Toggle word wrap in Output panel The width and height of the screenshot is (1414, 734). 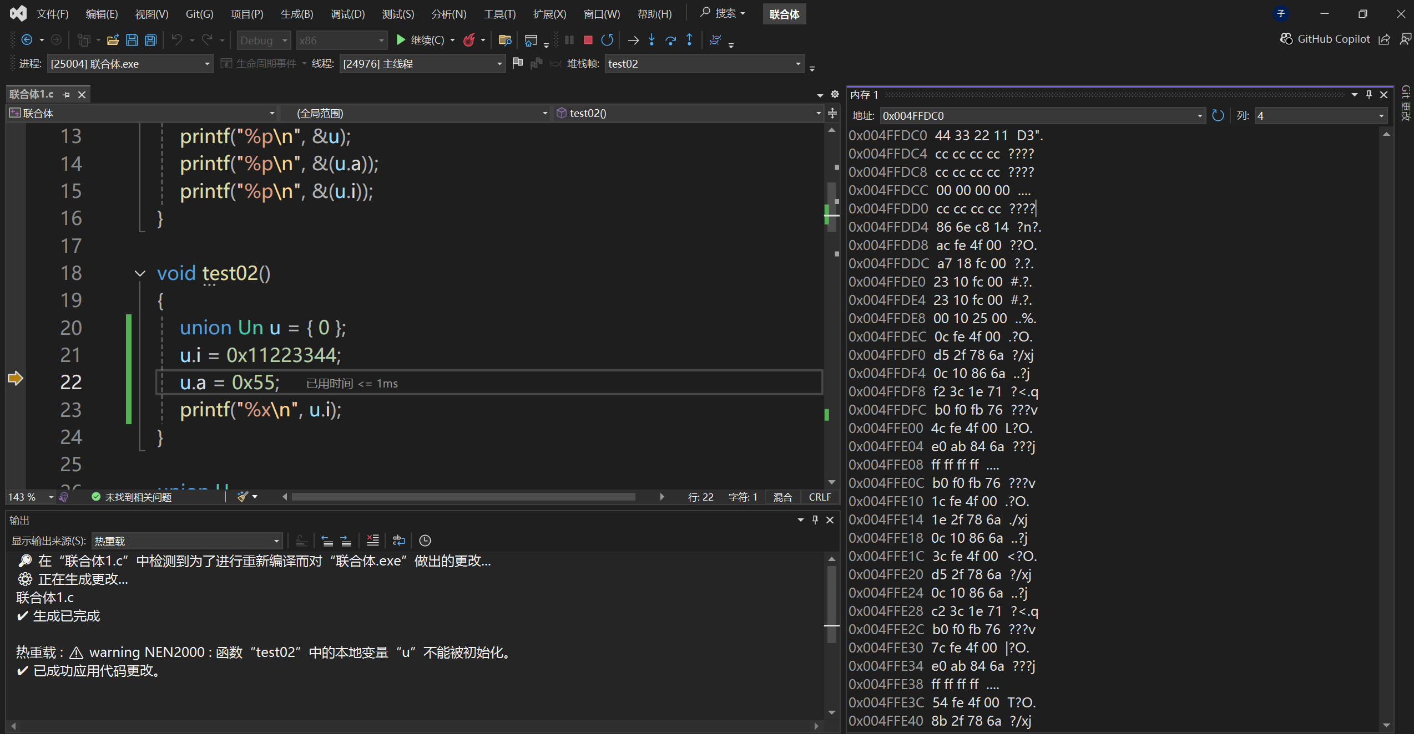click(x=399, y=541)
